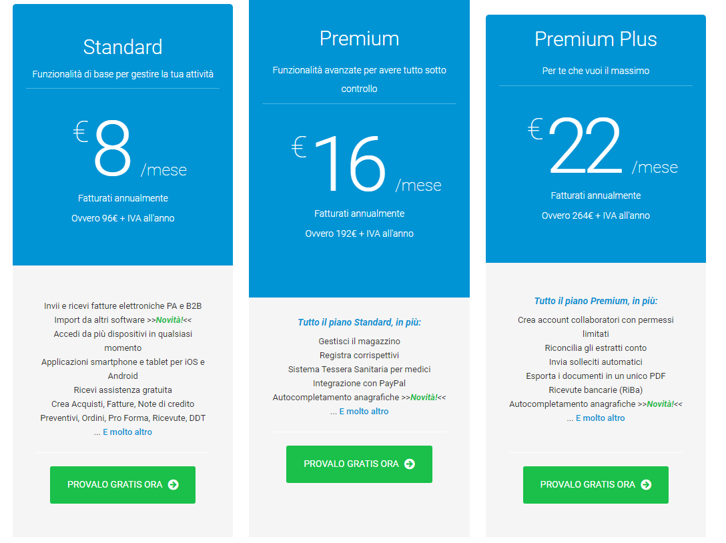
Task: Click the green Novità! label in Standard features
Action: point(169,320)
